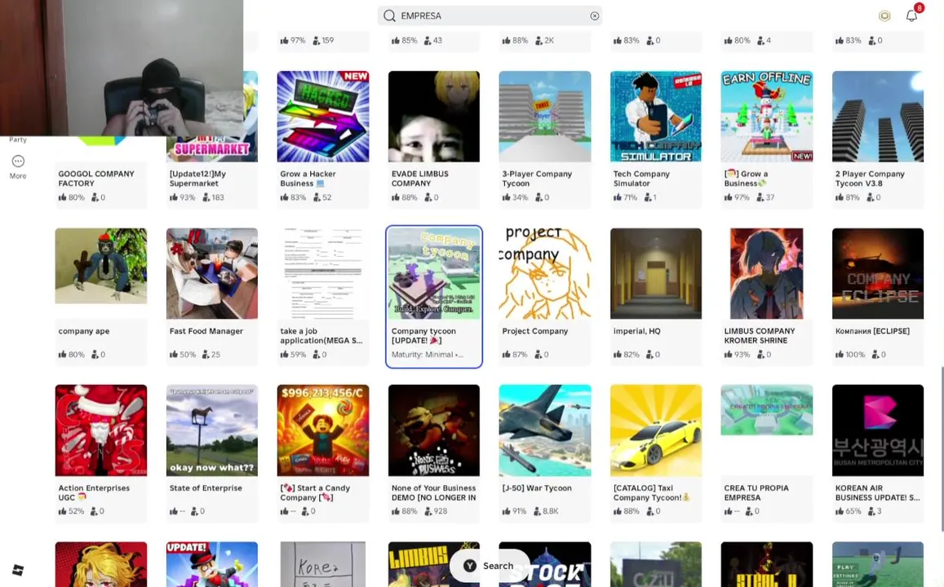The height and width of the screenshot is (587, 944).
Task: Open KOREAN AIR BUSINESS UPDATE thumbnail
Action: (x=878, y=430)
